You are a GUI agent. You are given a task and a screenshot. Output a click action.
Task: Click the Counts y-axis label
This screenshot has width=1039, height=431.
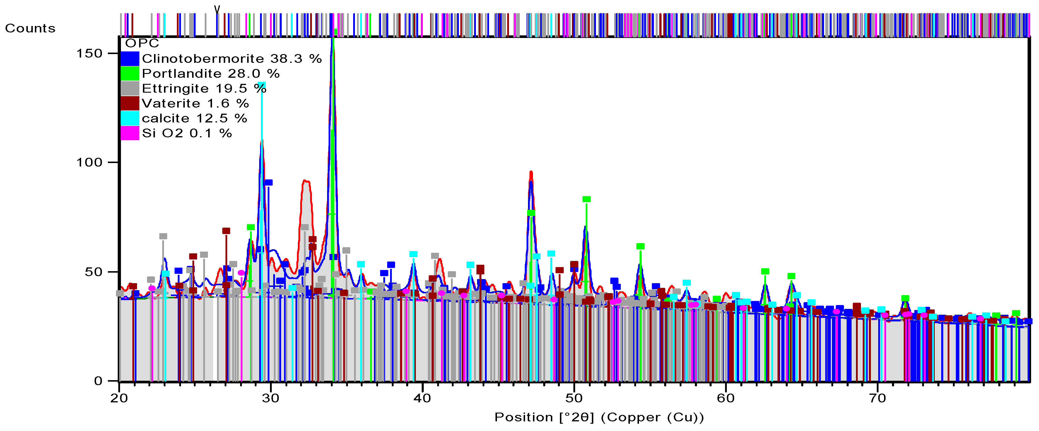(x=30, y=29)
